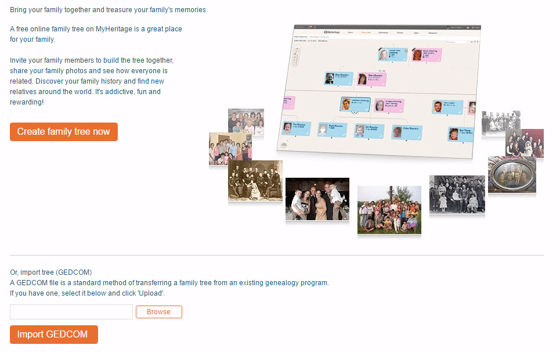
Task: Click the Import GEDCOM button
Action: [x=54, y=335]
